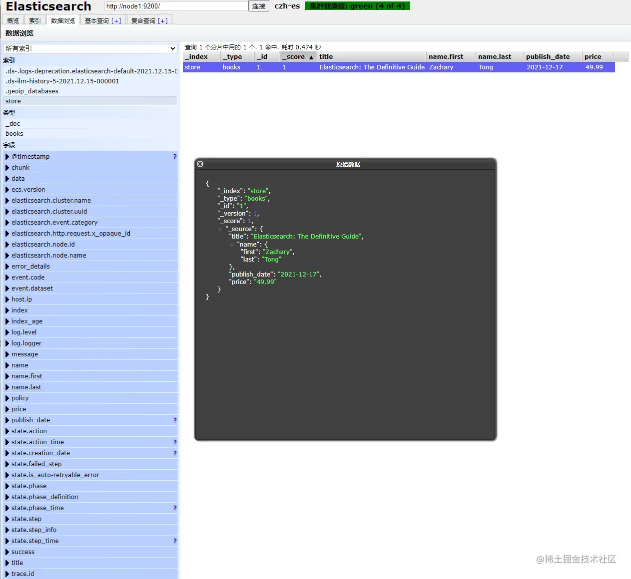Click the 2021-12-17 date cell in results
The height and width of the screenshot is (579, 631).
(x=553, y=67)
